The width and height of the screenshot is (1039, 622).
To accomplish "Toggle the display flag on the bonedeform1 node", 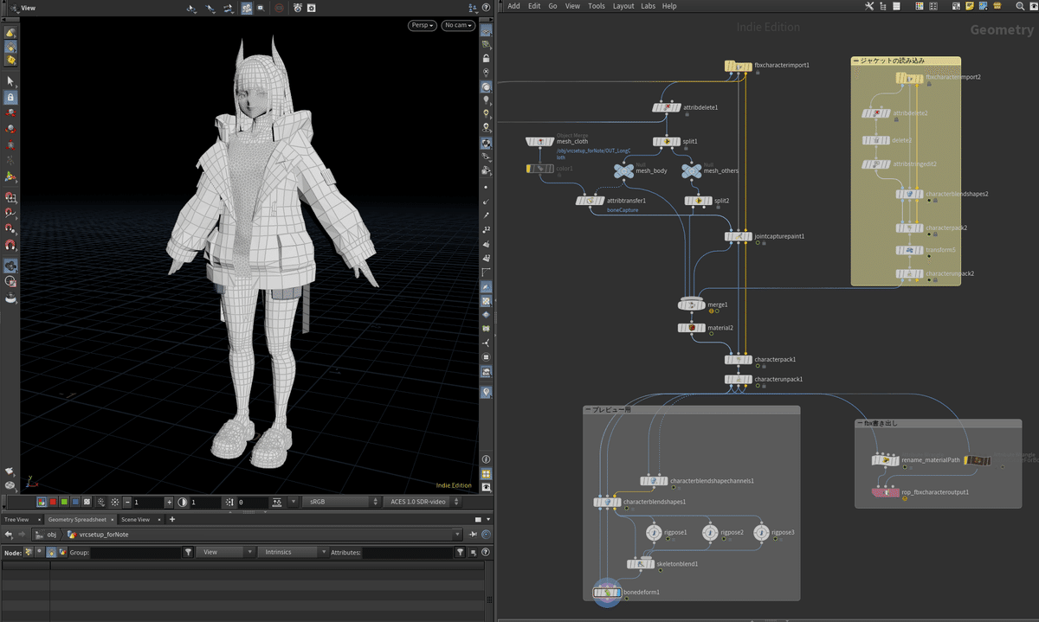I will point(617,593).
